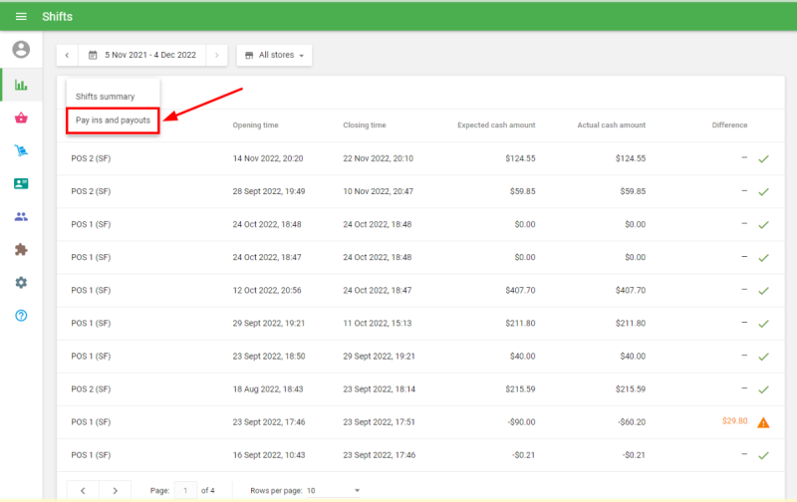Click the page number input field

click(185, 490)
